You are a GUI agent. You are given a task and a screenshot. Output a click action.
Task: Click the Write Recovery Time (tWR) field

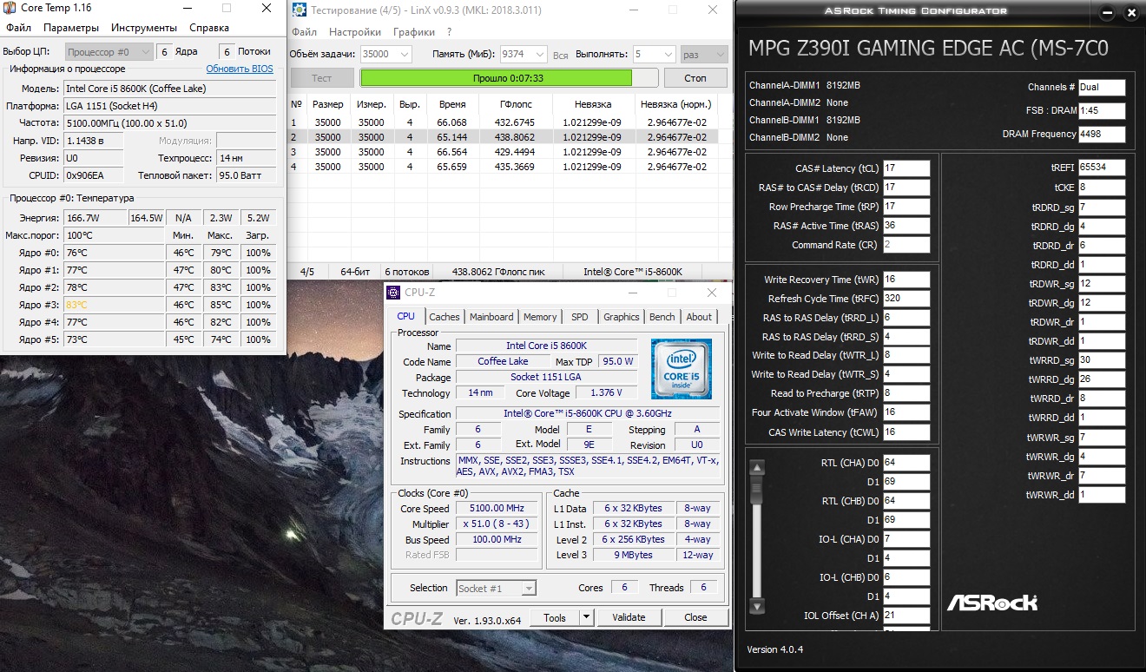tap(906, 280)
